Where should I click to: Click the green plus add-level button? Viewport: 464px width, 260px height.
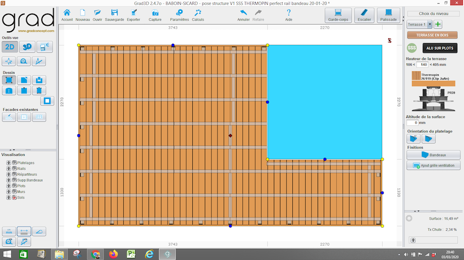(x=438, y=24)
